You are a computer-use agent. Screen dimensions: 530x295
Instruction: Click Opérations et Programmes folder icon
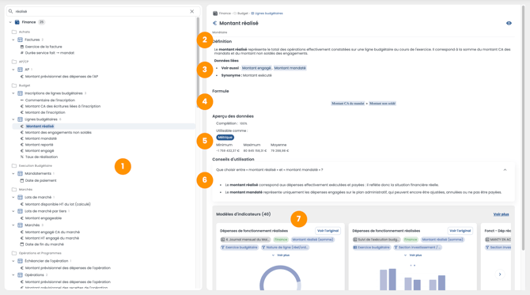tap(14, 253)
